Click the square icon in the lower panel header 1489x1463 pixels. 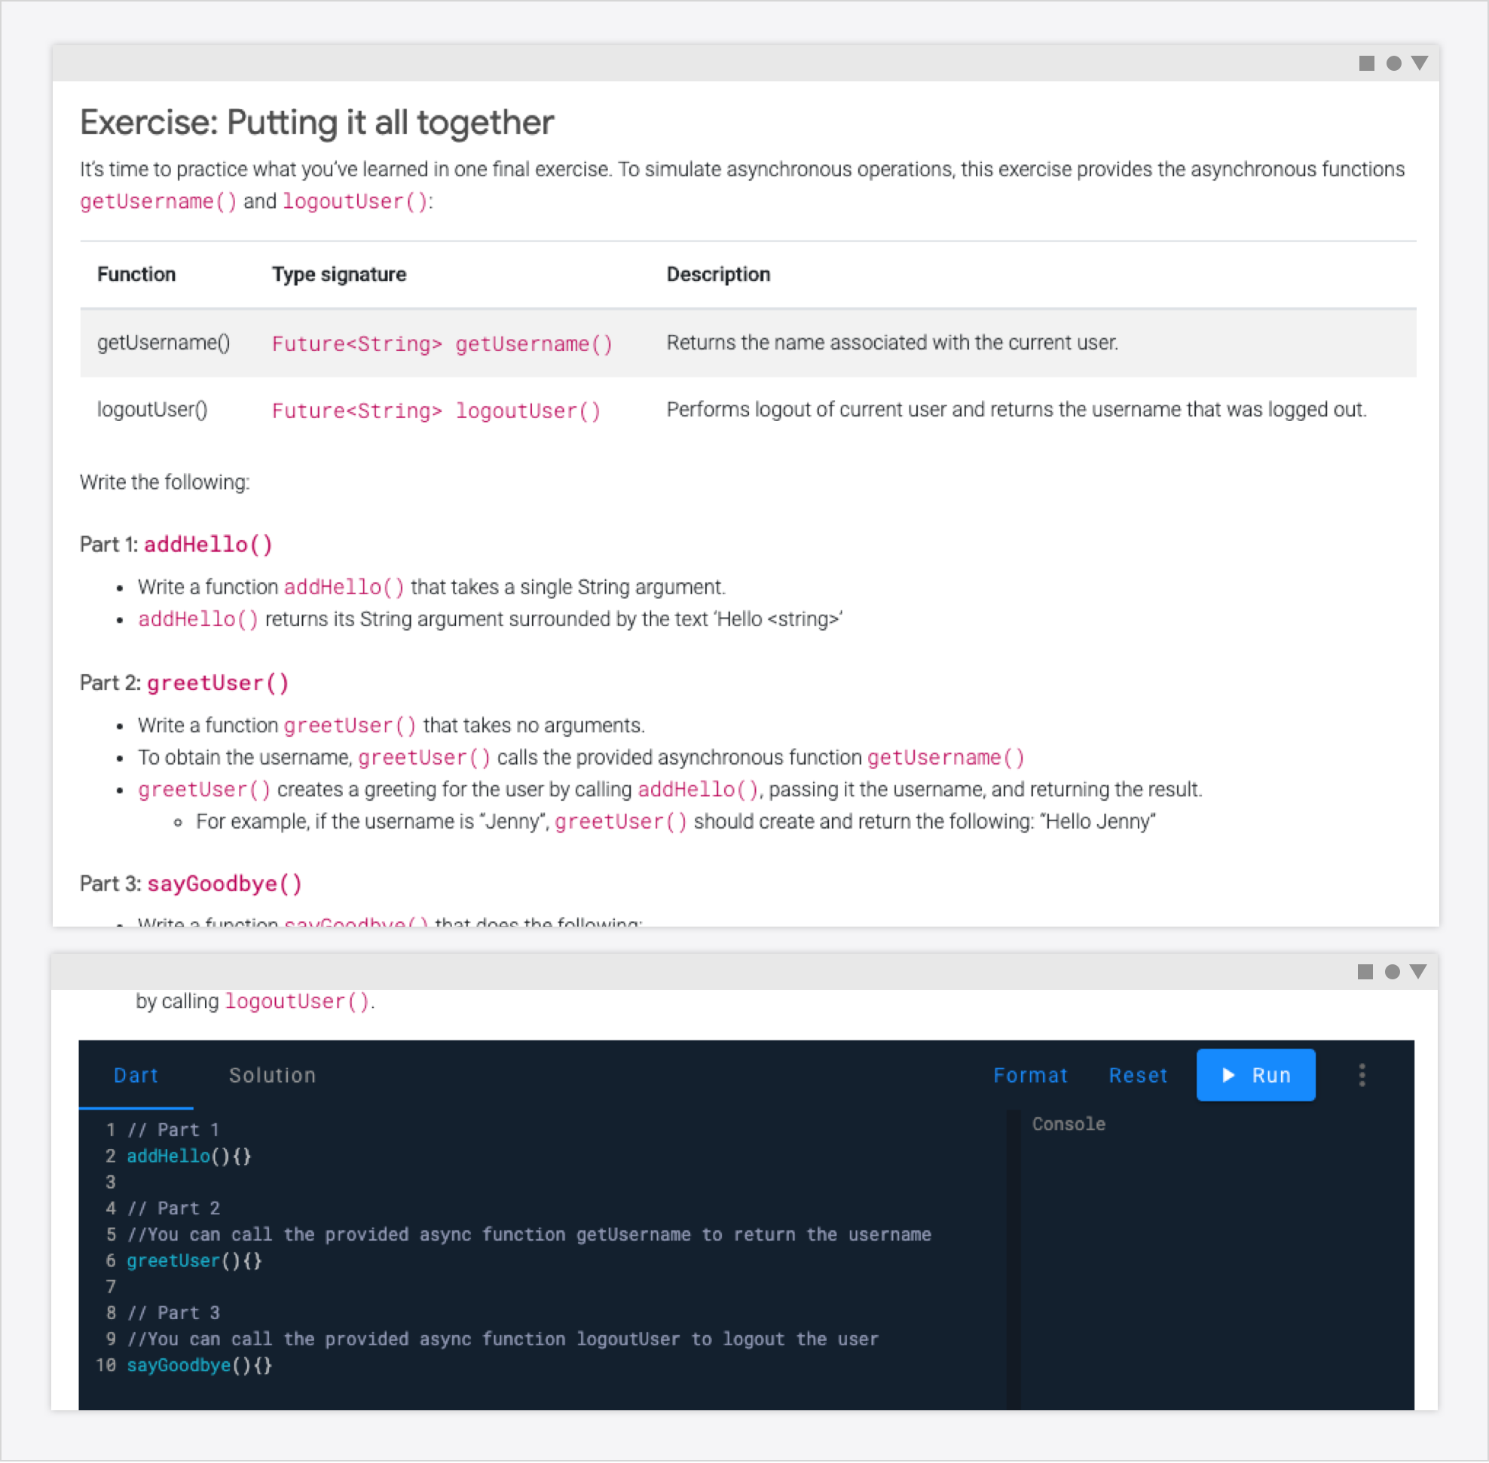tap(1365, 972)
